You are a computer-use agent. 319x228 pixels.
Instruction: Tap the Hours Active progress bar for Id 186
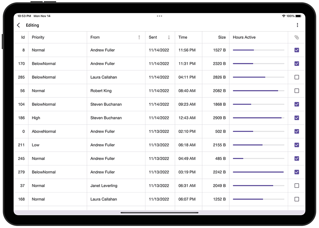(258, 118)
